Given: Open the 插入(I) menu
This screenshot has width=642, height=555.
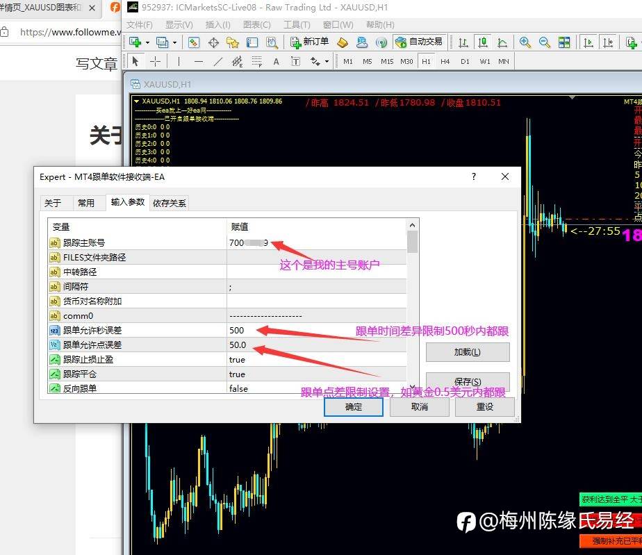Looking at the screenshot, I should (218, 25).
